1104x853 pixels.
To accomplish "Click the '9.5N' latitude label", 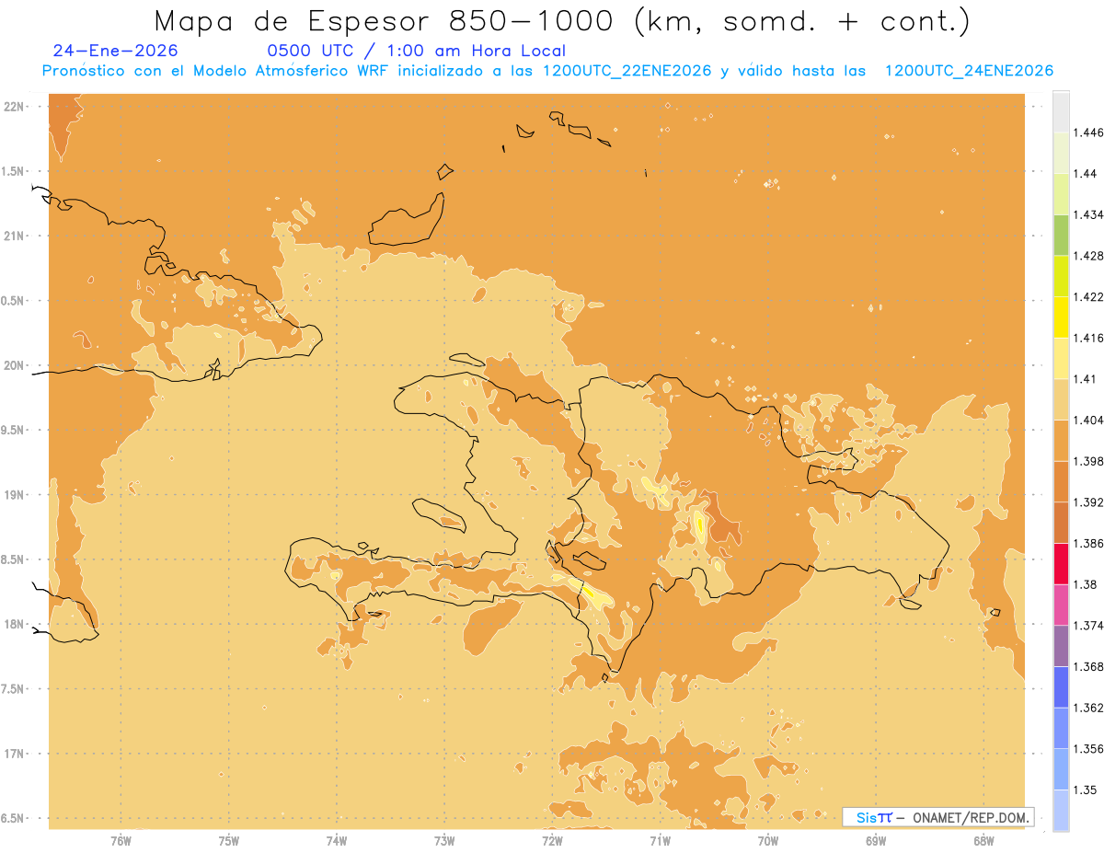I will pyautogui.click(x=14, y=430).
